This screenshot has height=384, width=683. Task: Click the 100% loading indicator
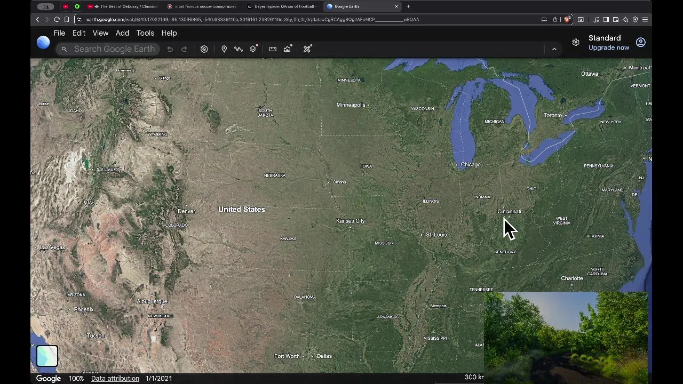click(x=76, y=378)
